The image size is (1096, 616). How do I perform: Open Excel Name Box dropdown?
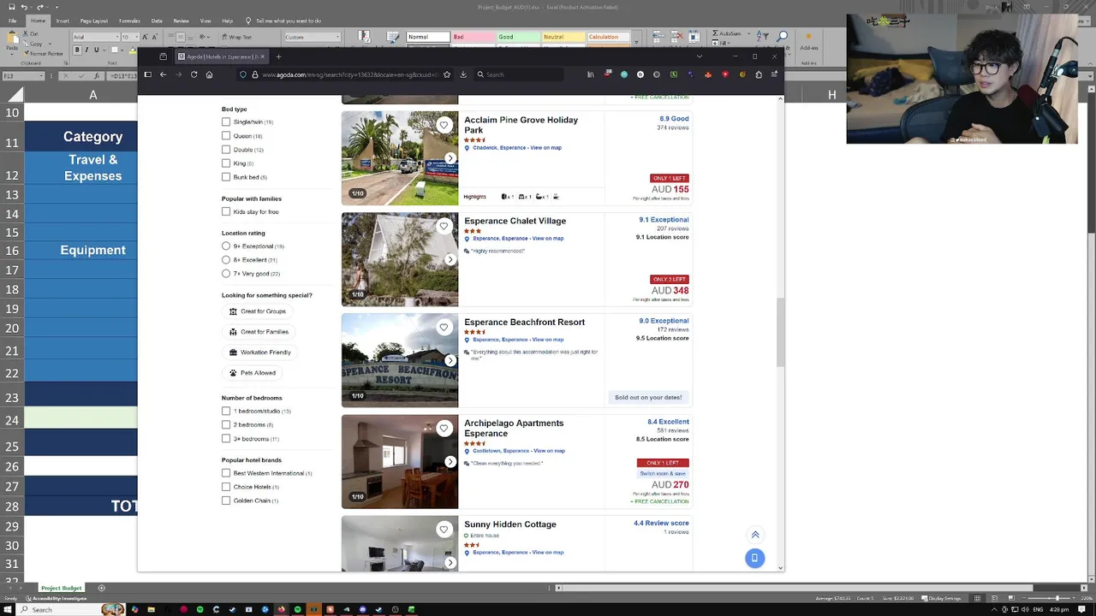[x=40, y=76]
